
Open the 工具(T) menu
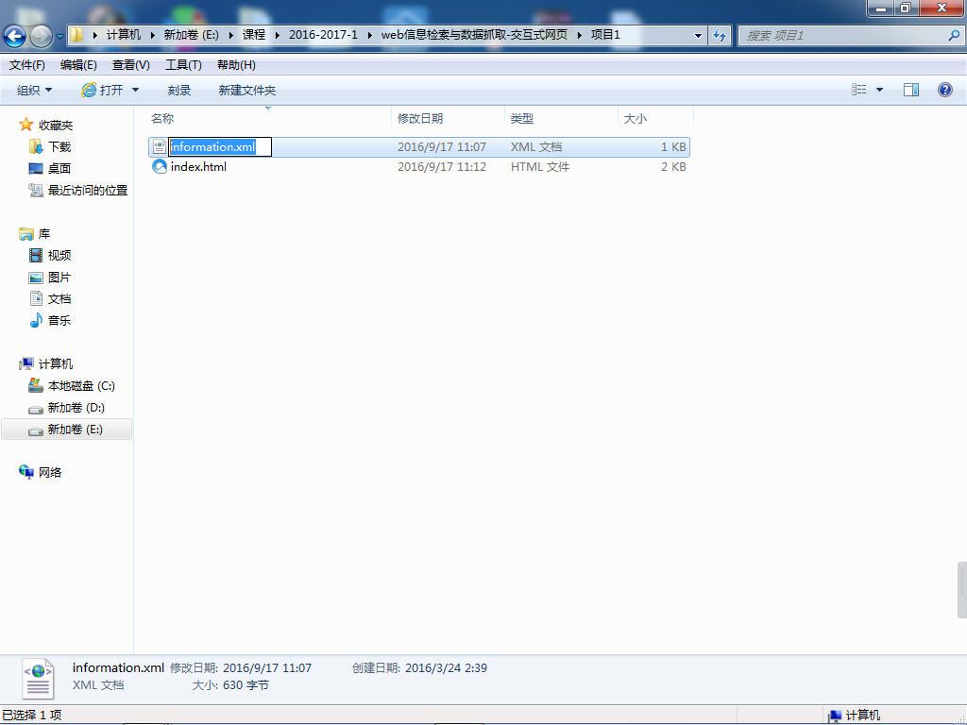[x=183, y=65]
